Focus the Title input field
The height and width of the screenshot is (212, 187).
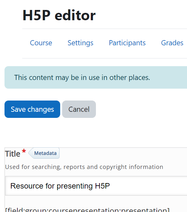tap(96, 186)
